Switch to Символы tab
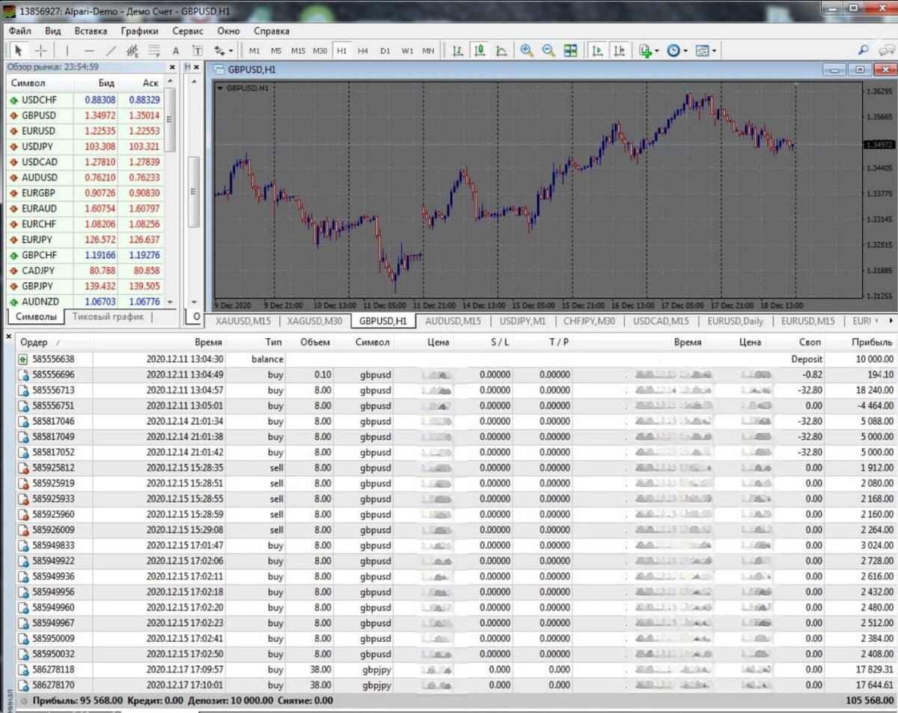 tap(35, 317)
